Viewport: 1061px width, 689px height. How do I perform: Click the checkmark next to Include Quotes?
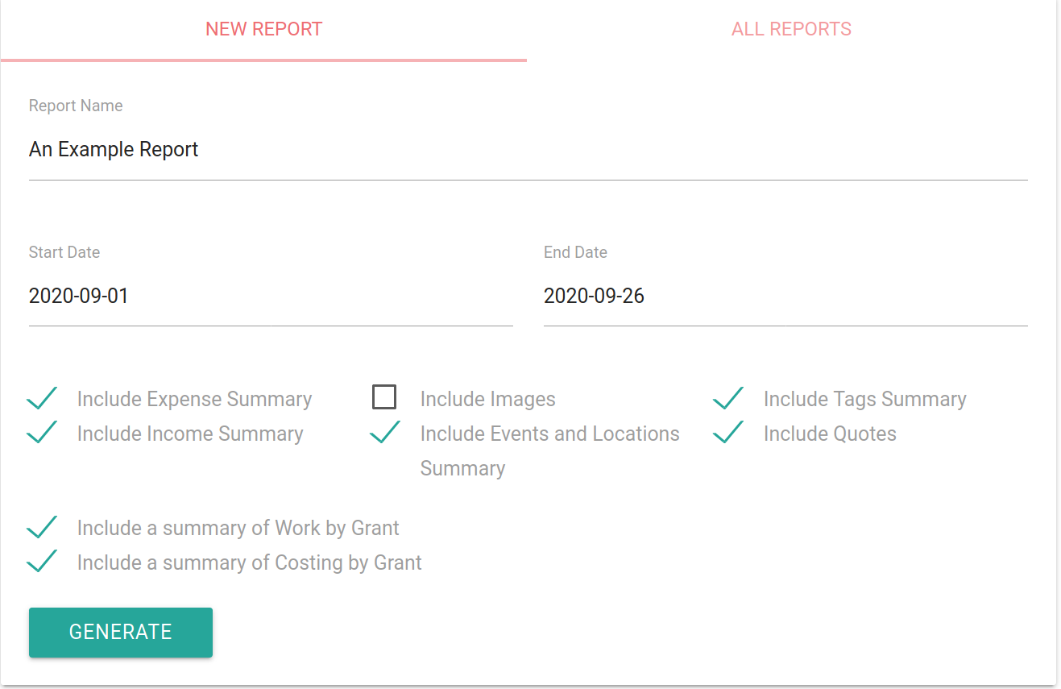point(728,432)
